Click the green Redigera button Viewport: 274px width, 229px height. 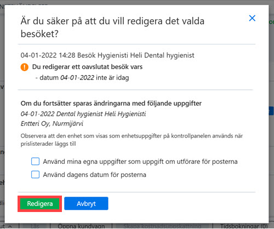coord(39,204)
